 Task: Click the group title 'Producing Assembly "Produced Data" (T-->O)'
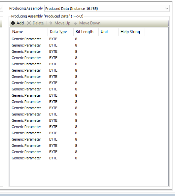tap(47, 16)
